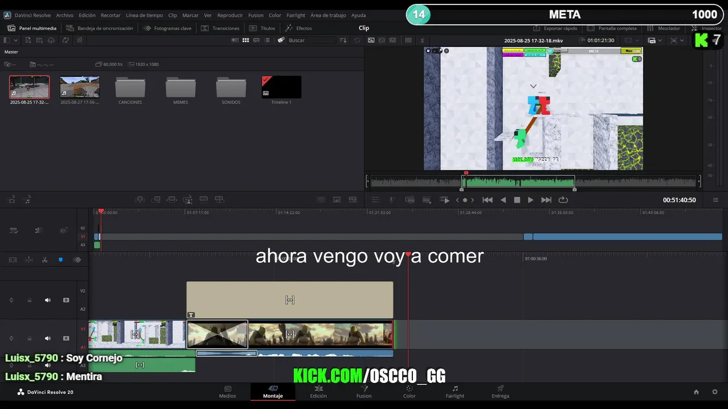The height and width of the screenshot is (409, 728).
Task: Click the Smart Insert edit icon
Action: point(140,199)
